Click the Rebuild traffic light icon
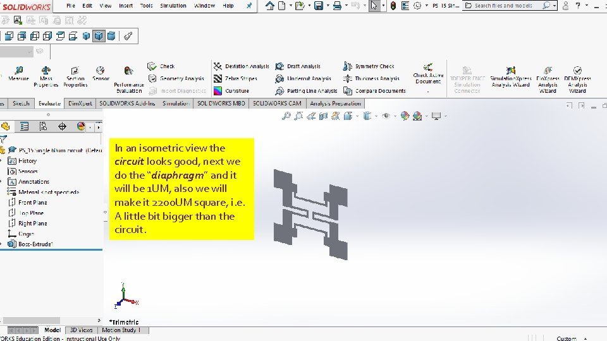The width and height of the screenshot is (607, 341). click(393, 6)
